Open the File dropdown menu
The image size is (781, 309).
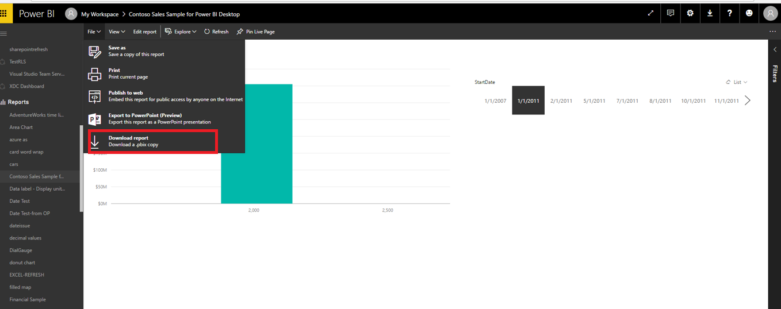pyautogui.click(x=94, y=32)
